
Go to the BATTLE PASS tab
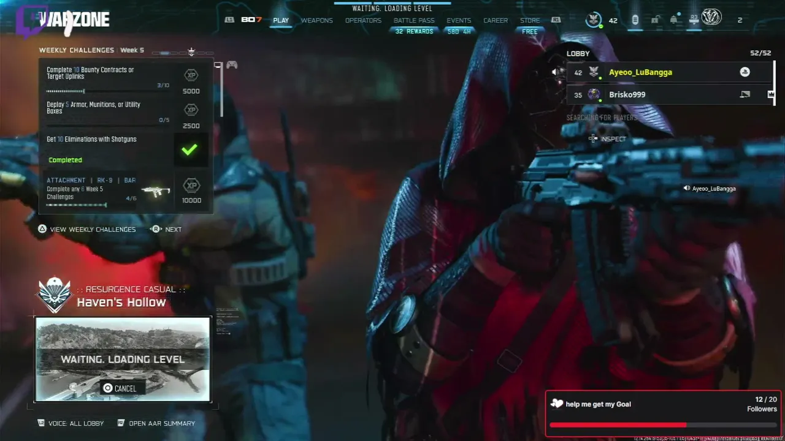[414, 20]
